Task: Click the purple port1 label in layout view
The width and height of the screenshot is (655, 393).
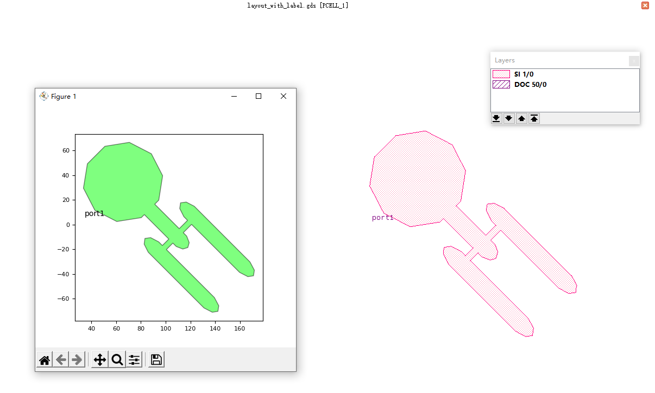Action: 383,218
